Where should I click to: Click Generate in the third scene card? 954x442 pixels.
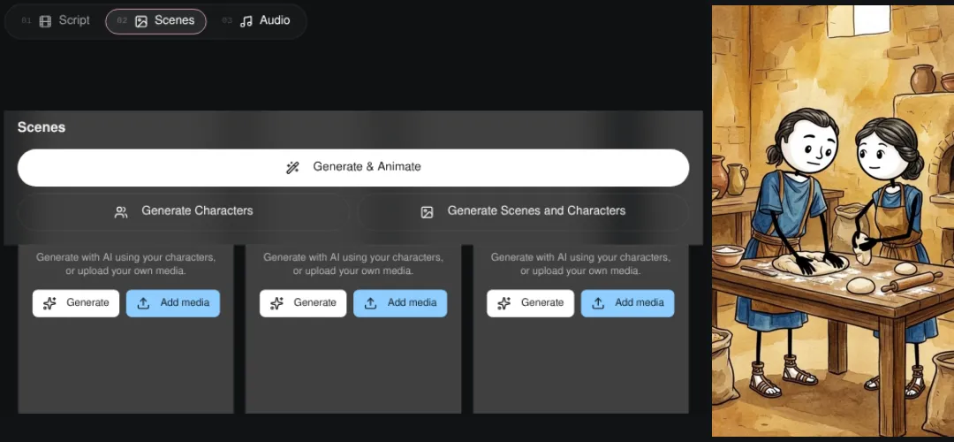[531, 303]
